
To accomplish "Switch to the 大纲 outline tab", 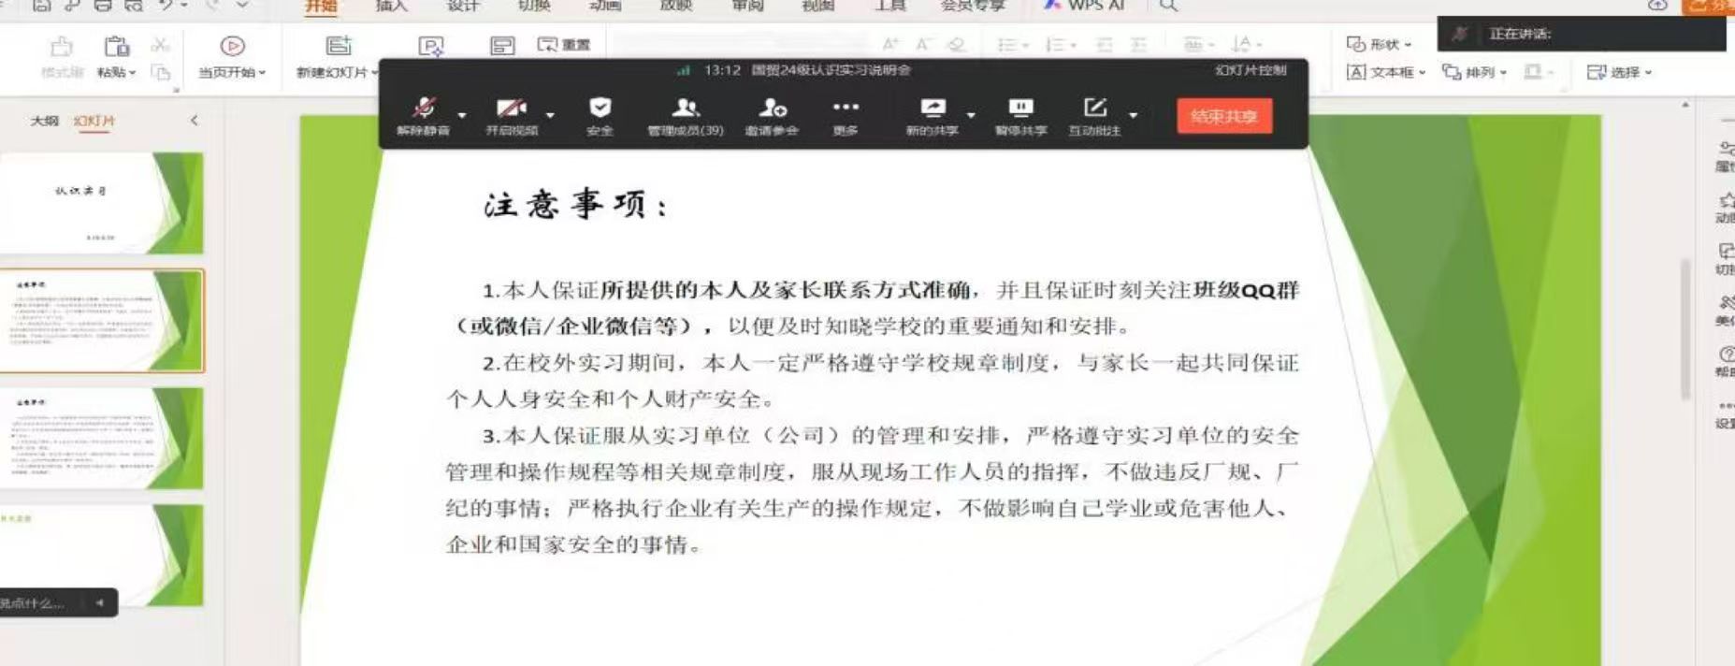I will tap(44, 121).
